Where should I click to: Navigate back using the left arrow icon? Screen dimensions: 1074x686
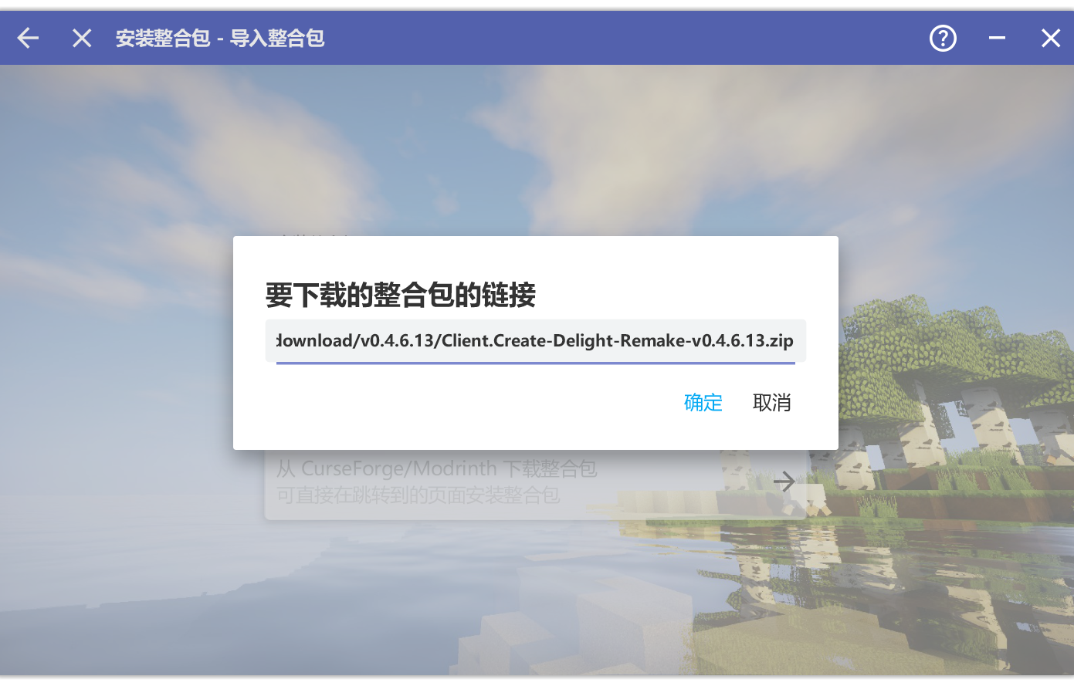[27, 37]
